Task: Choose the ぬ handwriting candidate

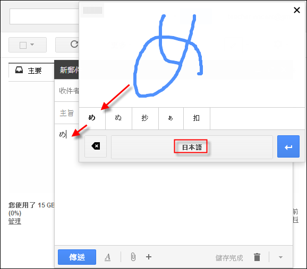Action: point(118,118)
